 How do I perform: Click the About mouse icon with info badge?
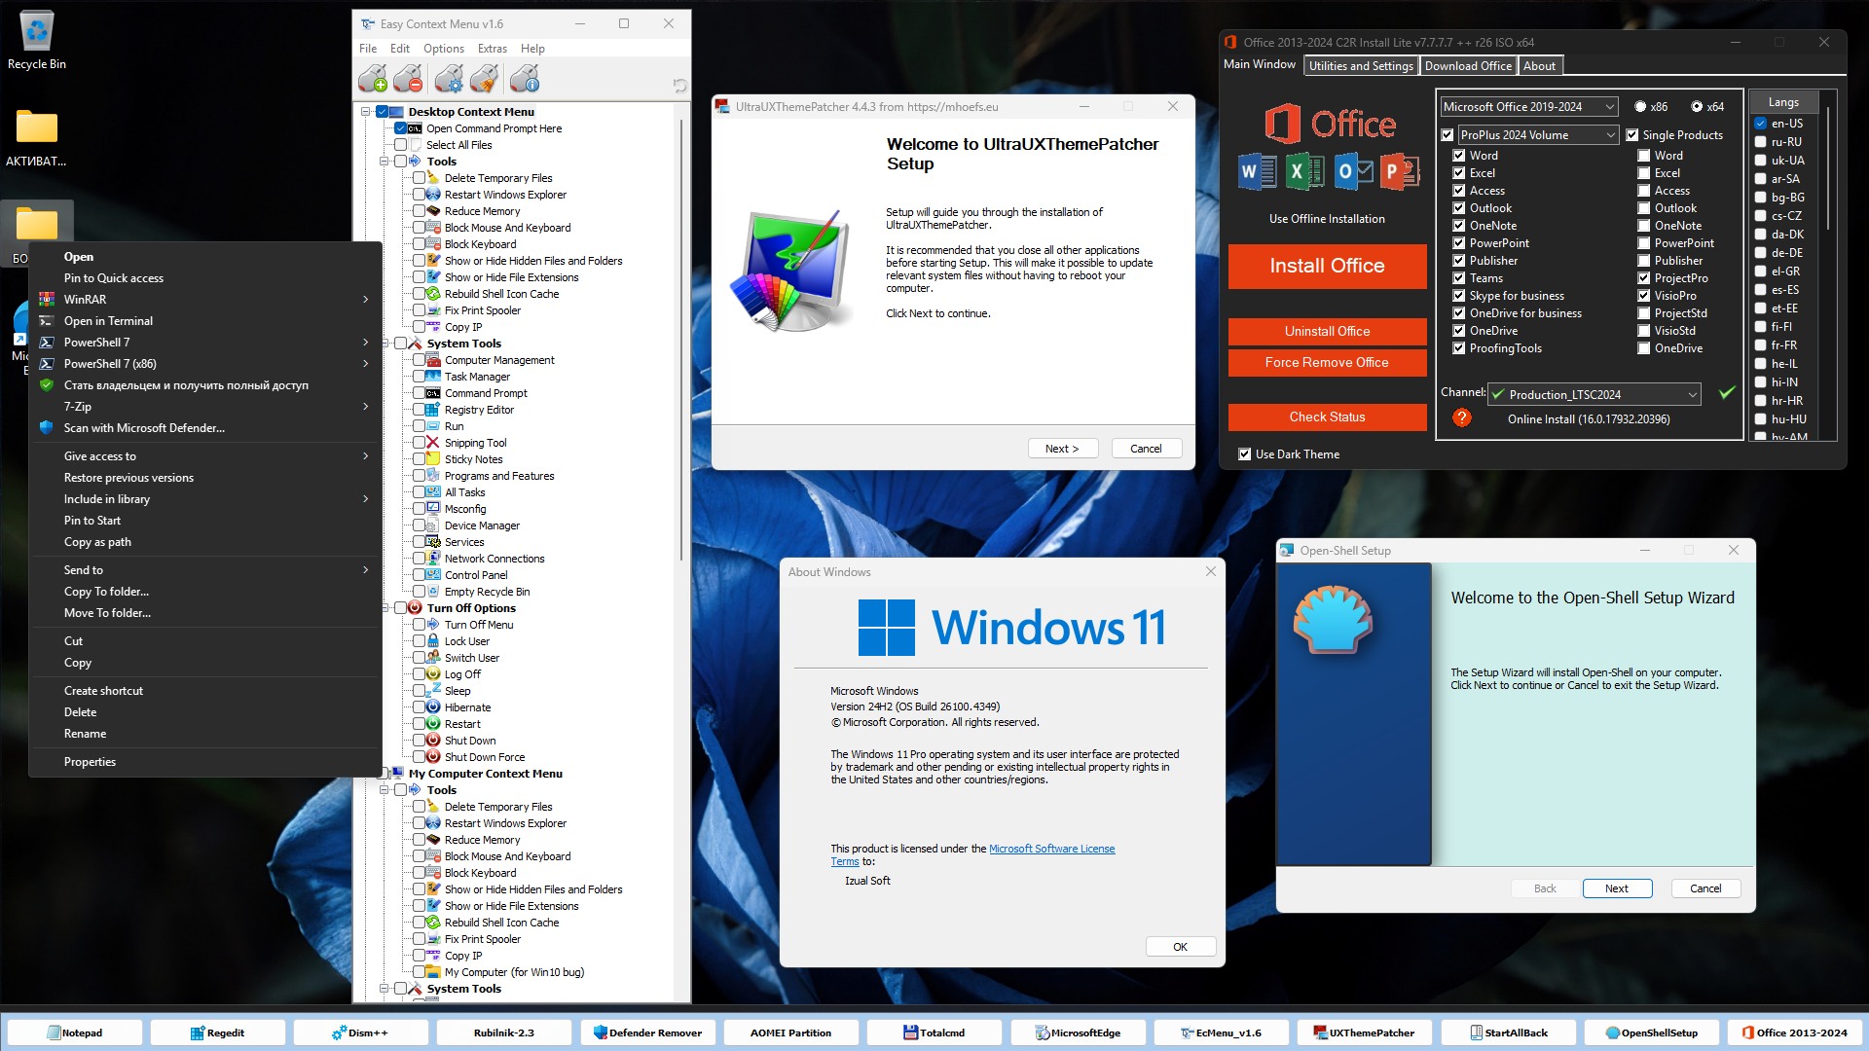pos(525,79)
